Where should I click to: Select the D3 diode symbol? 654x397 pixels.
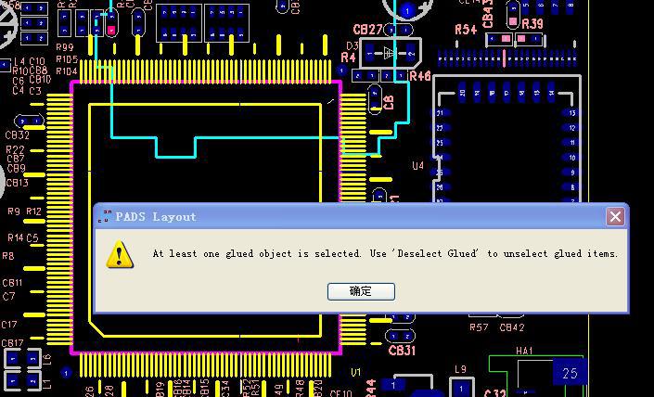tap(390, 53)
